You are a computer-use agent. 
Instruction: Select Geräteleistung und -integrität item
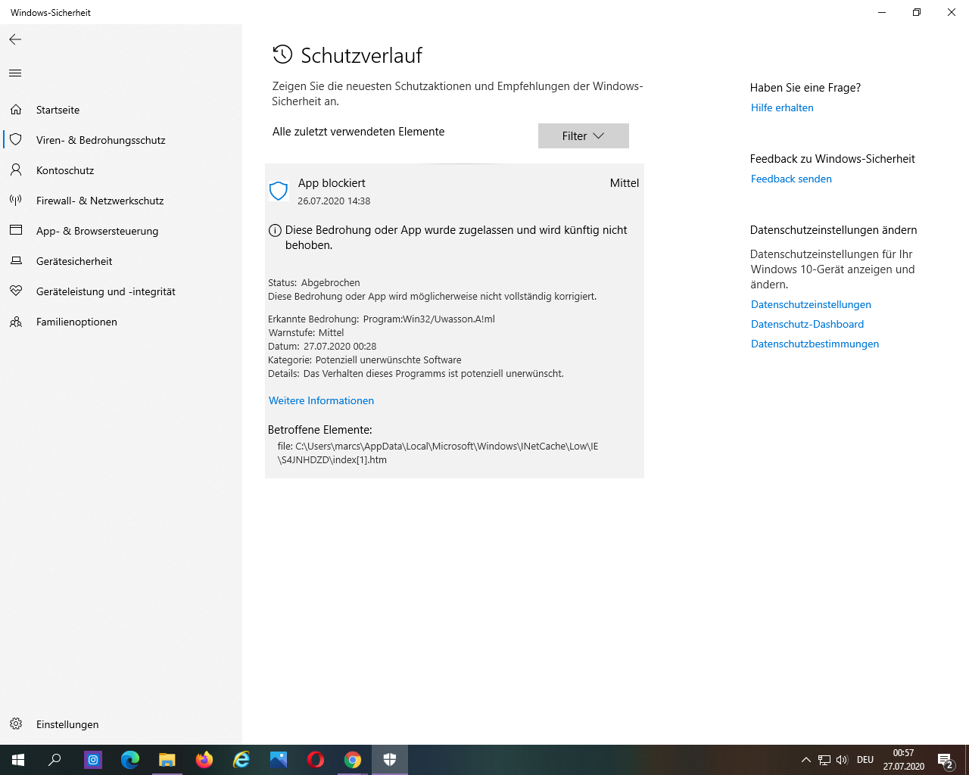click(121, 291)
